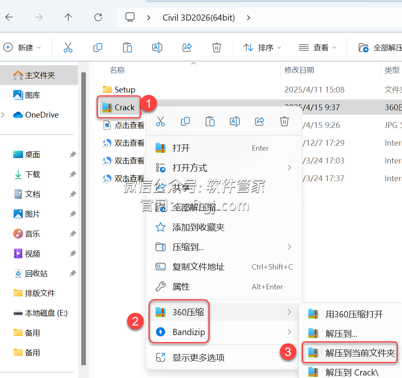Choose 属性 in context menu
This screenshot has height=378, width=402.
point(225,286)
